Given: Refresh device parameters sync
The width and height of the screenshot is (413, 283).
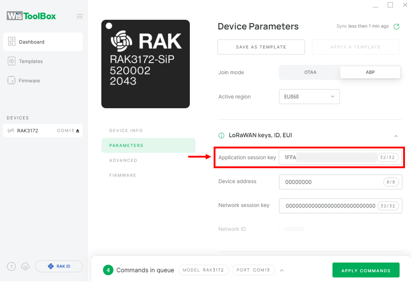Looking at the screenshot, I should click(x=396, y=26).
